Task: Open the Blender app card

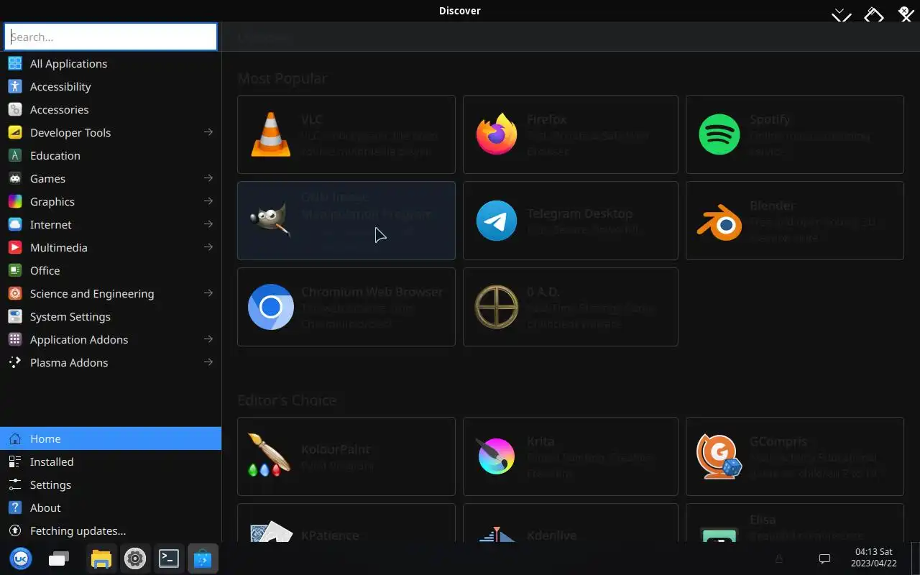Action: pyautogui.click(x=795, y=221)
